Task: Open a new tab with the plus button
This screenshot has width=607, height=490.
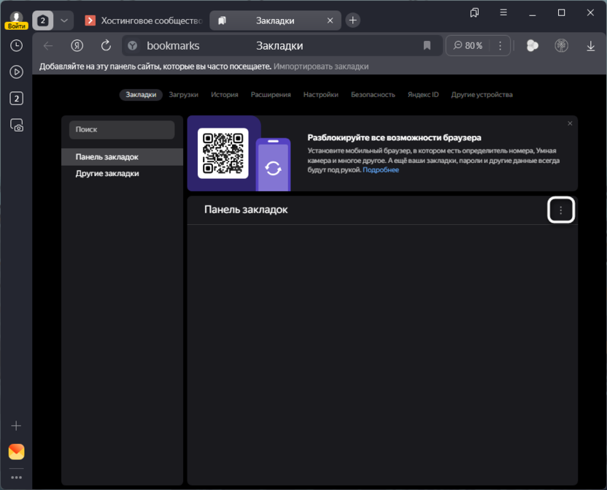Action: (352, 20)
